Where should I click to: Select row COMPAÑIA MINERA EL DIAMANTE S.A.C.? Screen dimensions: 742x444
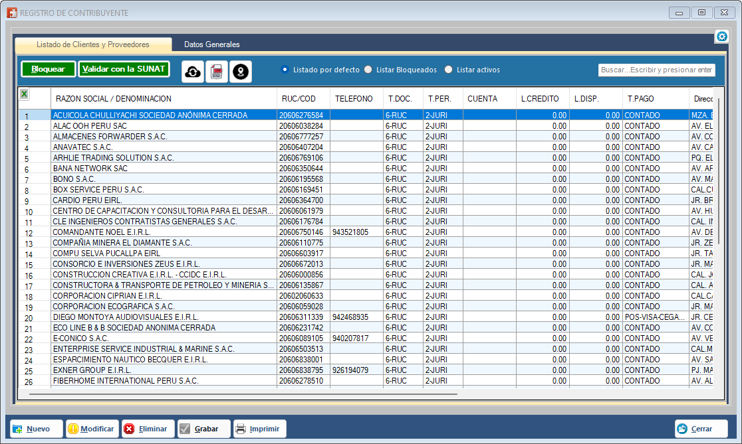366,243
